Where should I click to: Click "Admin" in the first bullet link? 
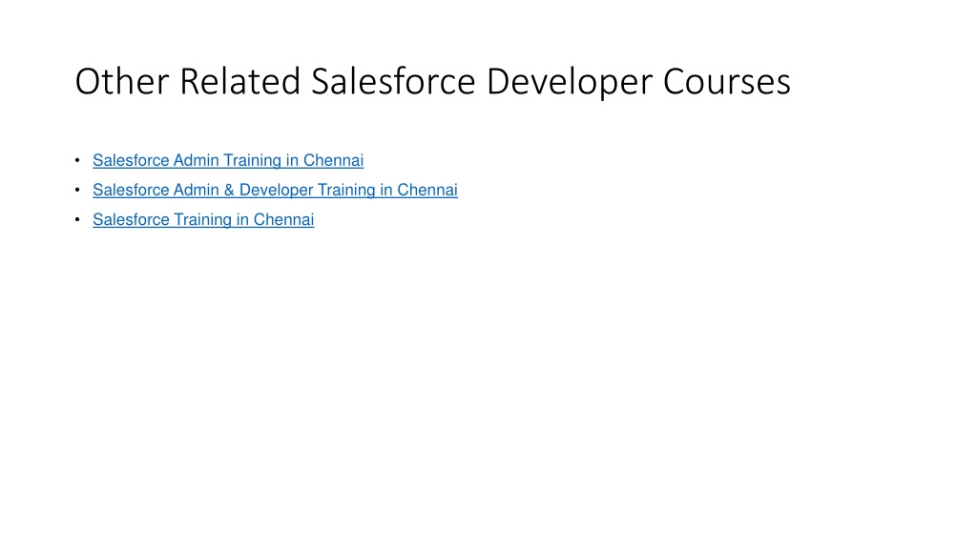(196, 160)
